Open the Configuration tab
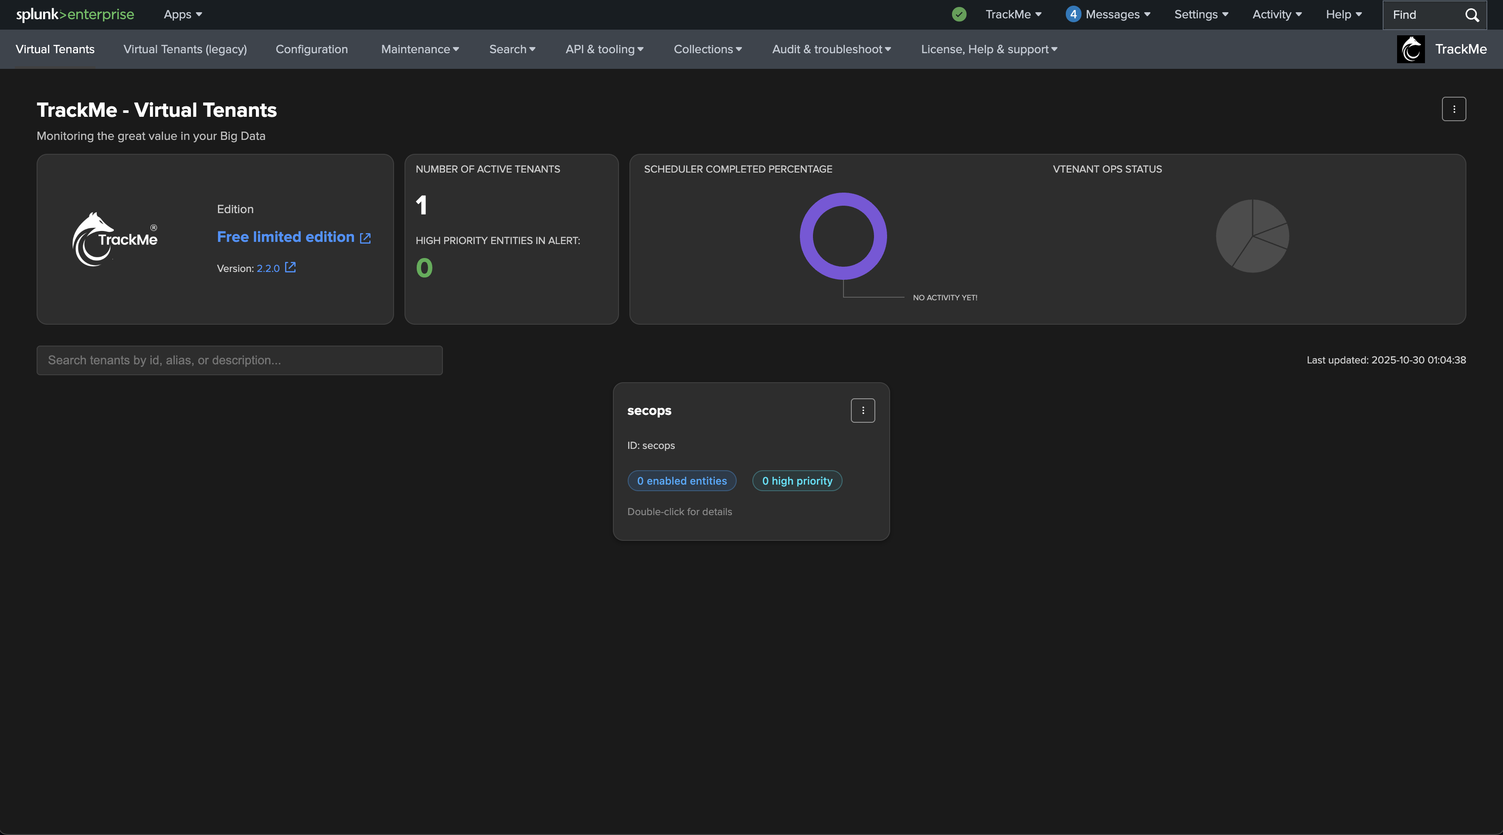 (312, 49)
